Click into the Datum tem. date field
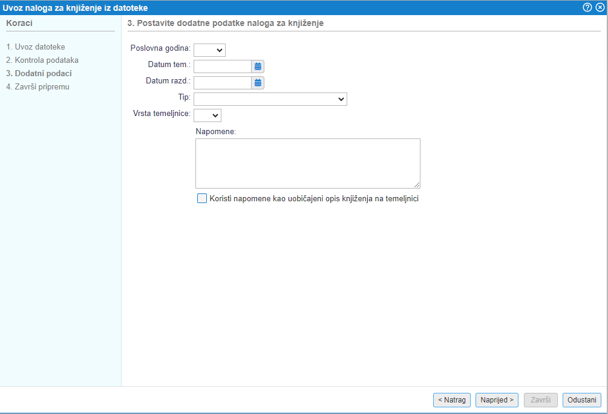This screenshot has width=608, height=414. tap(223, 66)
